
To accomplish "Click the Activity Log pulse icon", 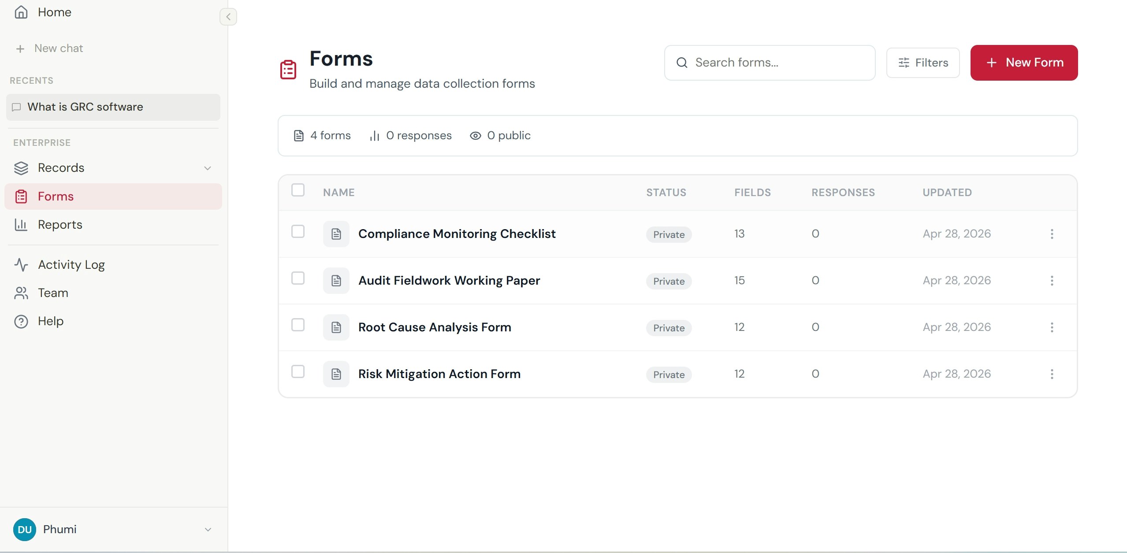I will pyautogui.click(x=21, y=265).
